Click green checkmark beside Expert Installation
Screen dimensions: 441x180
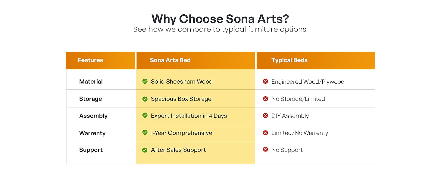tap(145, 115)
